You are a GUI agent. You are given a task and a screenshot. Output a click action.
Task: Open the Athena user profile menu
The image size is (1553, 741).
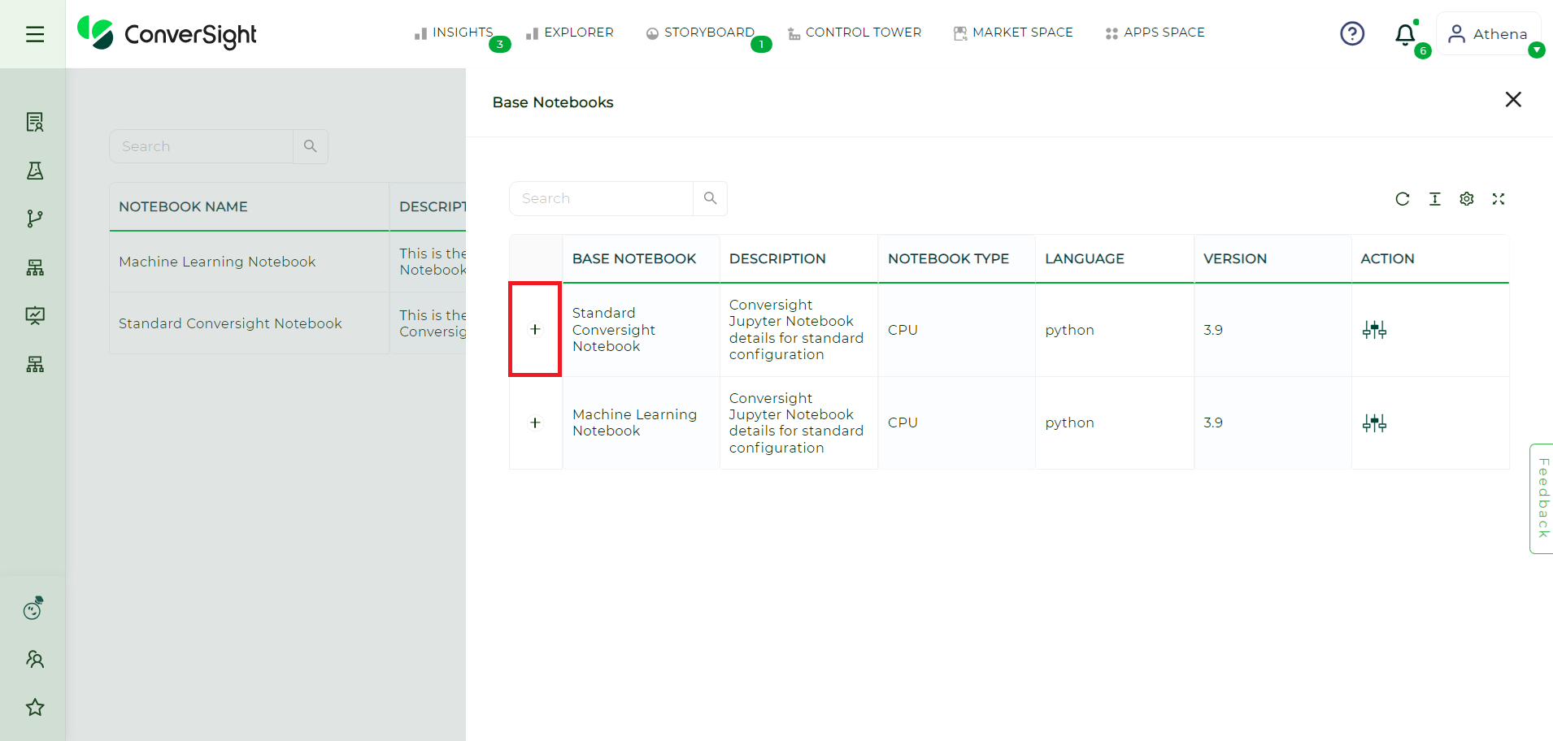tap(1489, 33)
